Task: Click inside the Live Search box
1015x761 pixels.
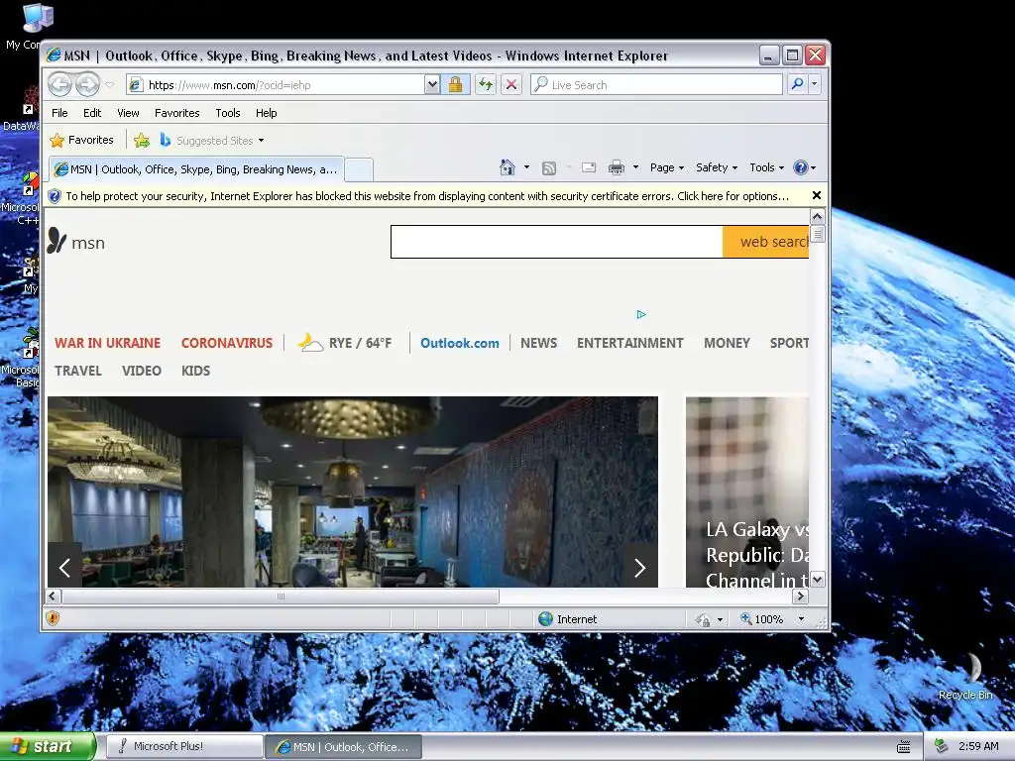Action: pos(657,85)
